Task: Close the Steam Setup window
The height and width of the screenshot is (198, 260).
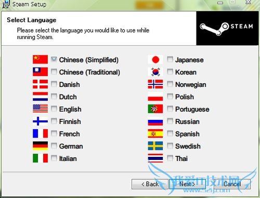Action: [248, 2]
